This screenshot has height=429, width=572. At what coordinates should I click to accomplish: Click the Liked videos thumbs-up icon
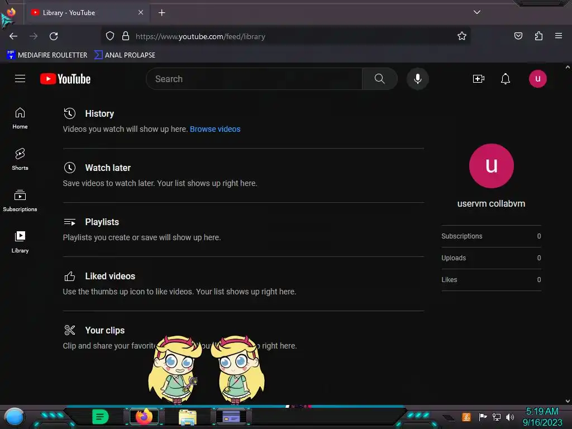click(x=70, y=276)
